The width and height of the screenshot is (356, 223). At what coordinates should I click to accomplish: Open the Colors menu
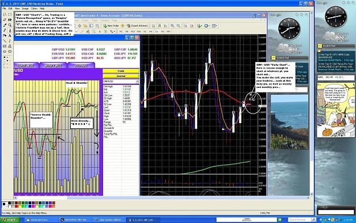coord(34,9)
